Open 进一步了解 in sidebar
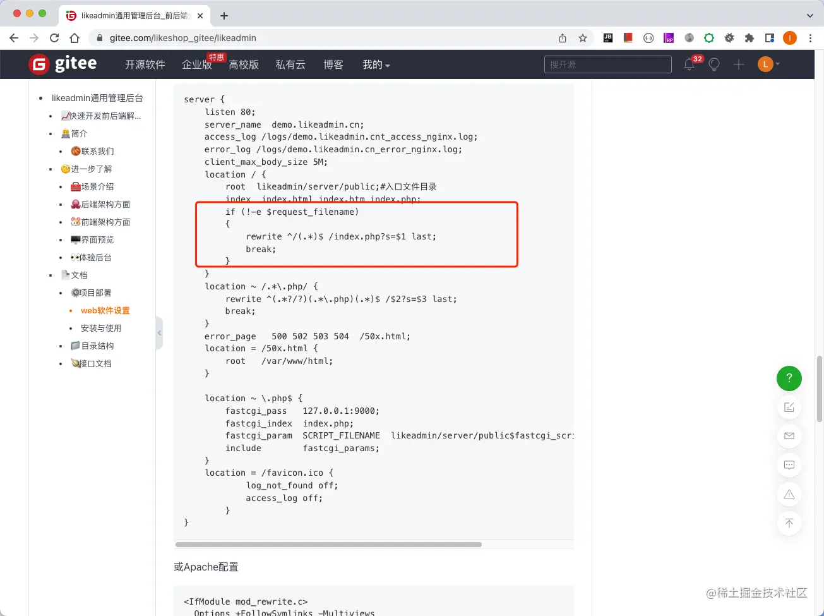Viewport: 824px width, 616px height. [x=87, y=169]
